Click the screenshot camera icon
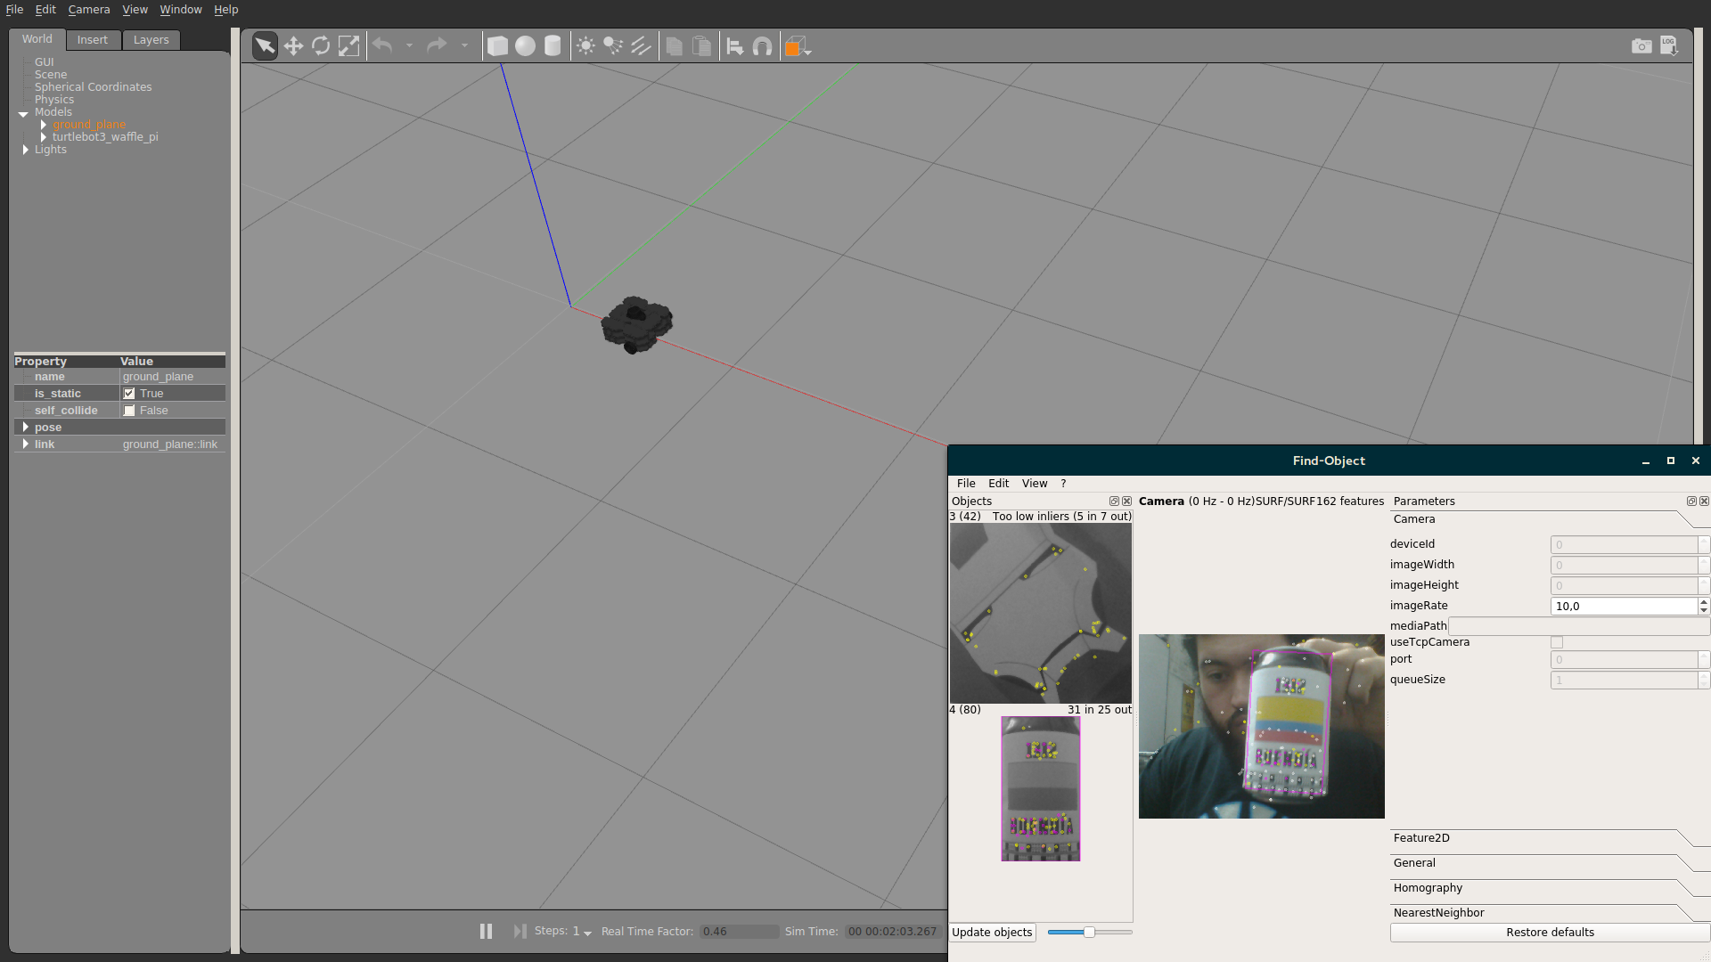Viewport: 1711px width, 962px height. coord(1642,45)
